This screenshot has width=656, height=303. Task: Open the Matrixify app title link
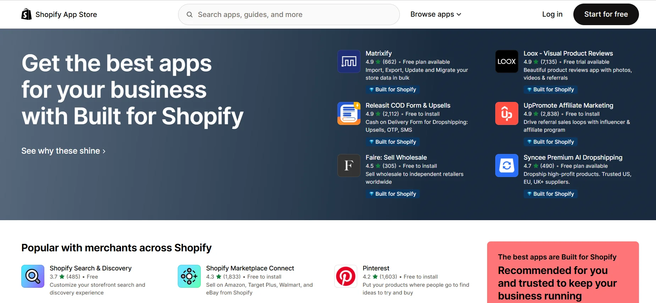click(379, 53)
